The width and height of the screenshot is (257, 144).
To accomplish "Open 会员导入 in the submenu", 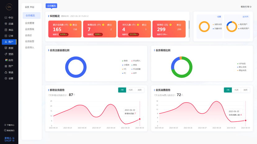I will [x=30, y=48].
